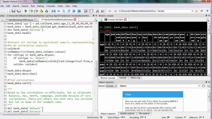Open the Edit menu
The height and width of the screenshot is (119, 212).
point(8,6)
